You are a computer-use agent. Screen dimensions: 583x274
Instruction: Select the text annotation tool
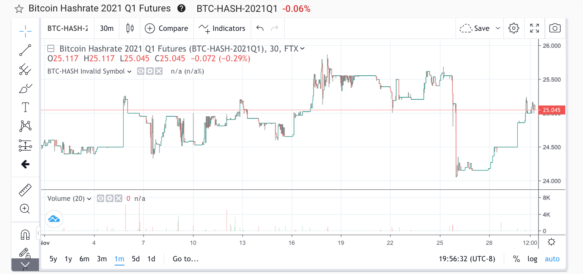pos(25,107)
